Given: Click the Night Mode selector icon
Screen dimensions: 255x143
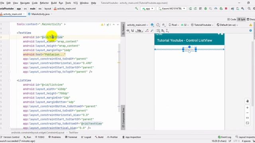Looking at the screenshot, I should [164, 25].
